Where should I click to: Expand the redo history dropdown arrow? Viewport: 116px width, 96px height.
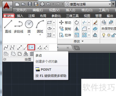tap(62, 4)
